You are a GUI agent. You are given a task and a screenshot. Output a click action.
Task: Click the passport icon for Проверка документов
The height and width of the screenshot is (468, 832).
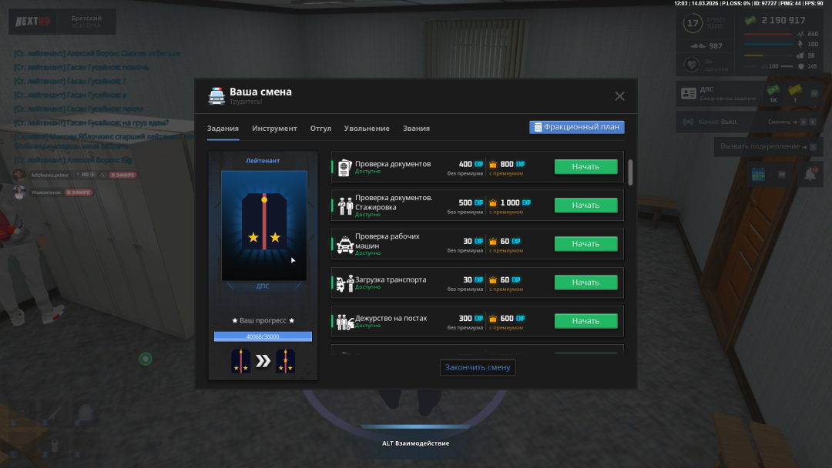point(344,167)
